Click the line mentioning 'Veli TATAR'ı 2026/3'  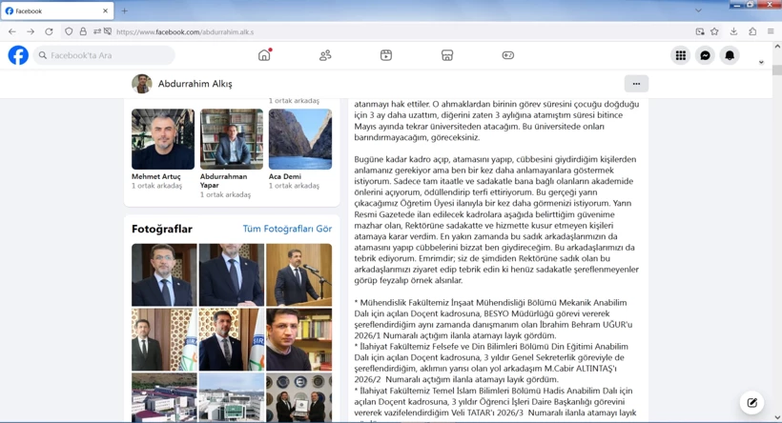point(495,413)
